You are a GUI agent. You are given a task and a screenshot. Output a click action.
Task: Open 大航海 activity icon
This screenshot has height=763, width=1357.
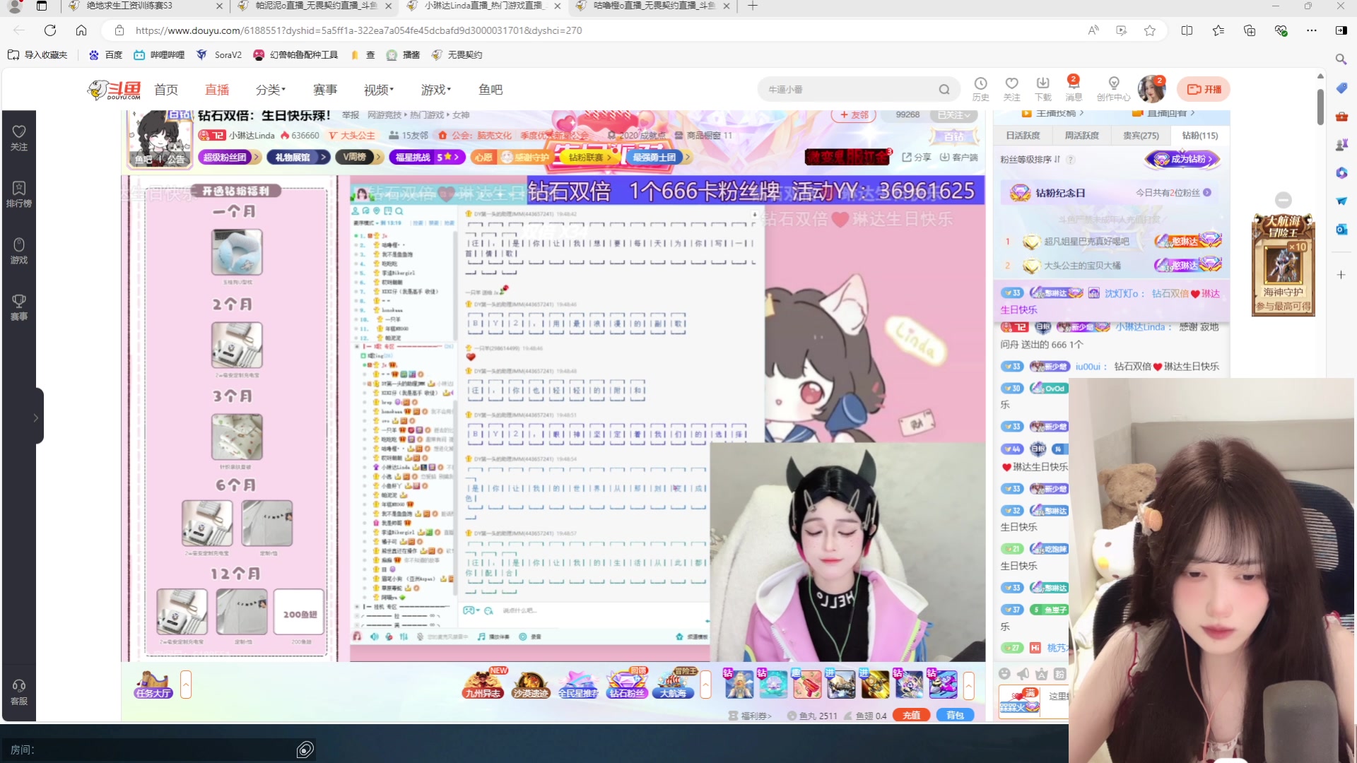674,684
